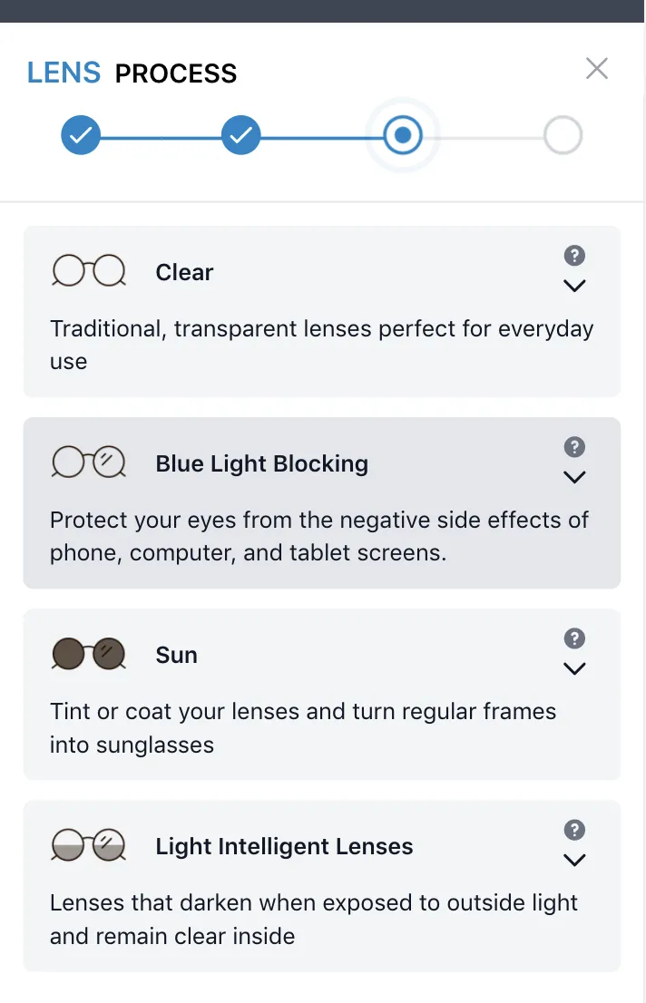
Task: Click the dark sunglasses icon
Action: [x=88, y=653]
